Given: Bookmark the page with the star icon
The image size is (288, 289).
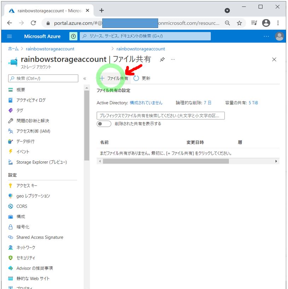Looking at the screenshot, I should [x=239, y=23].
